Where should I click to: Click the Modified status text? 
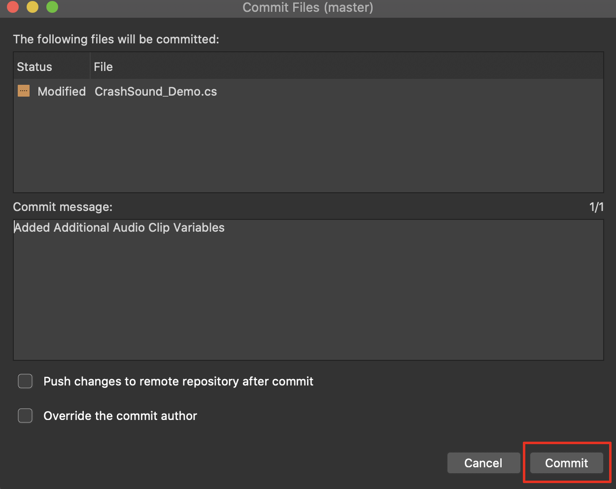tap(62, 92)
